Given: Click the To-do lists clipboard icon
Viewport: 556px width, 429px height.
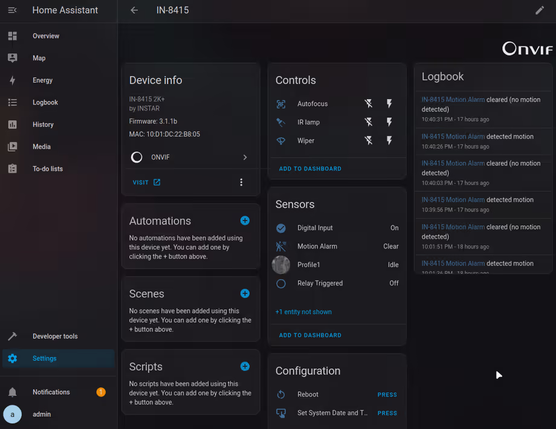Looking at the screenshot, I should [13, 169].
